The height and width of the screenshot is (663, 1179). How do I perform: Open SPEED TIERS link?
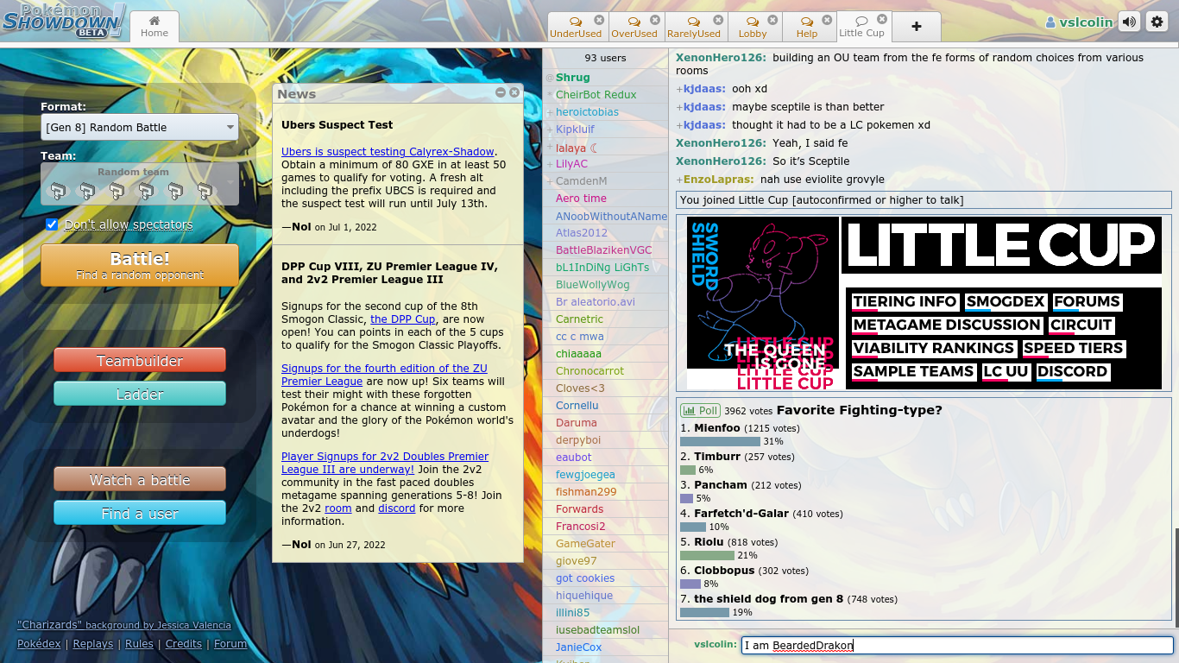click(x=1074, y=349)
